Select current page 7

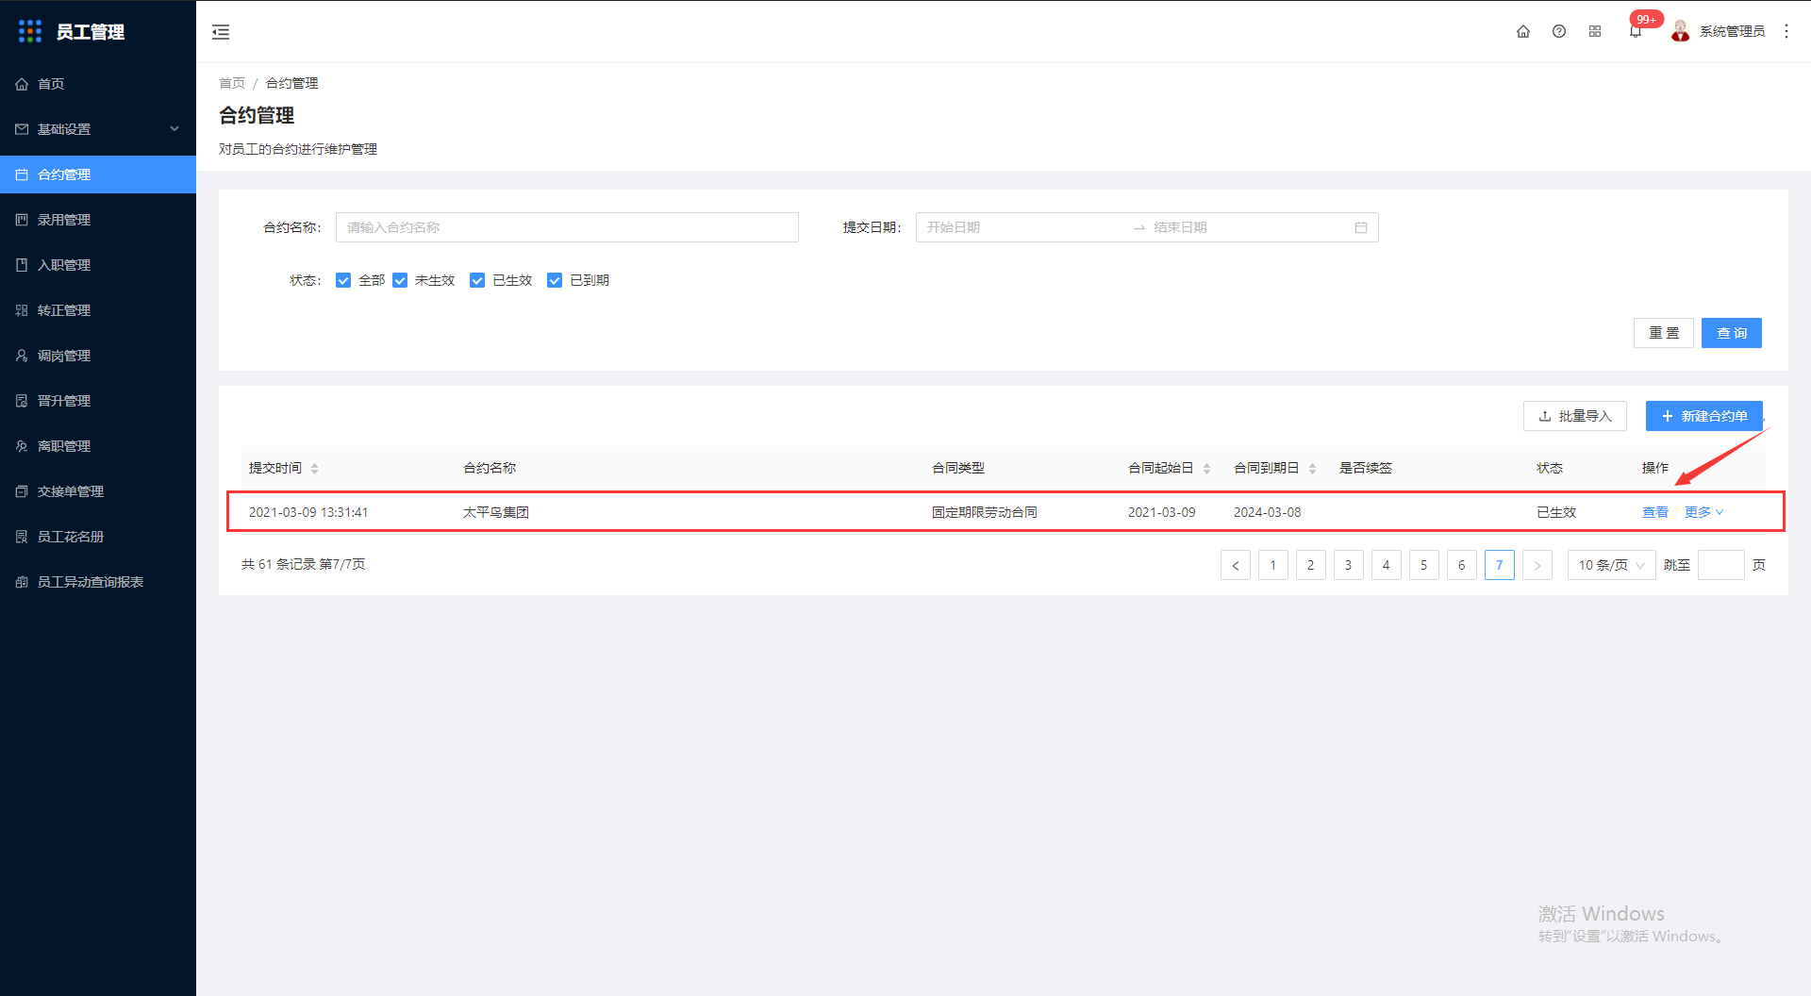tap(1500, 565)
